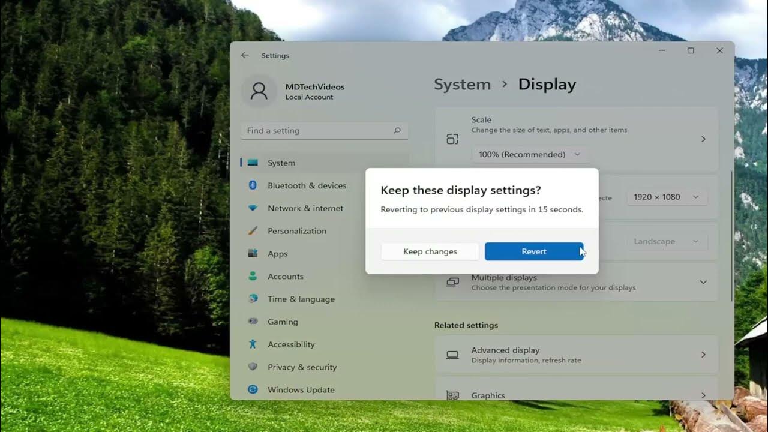
Task: Open Network & internet settings
Action: pos(325,208)
